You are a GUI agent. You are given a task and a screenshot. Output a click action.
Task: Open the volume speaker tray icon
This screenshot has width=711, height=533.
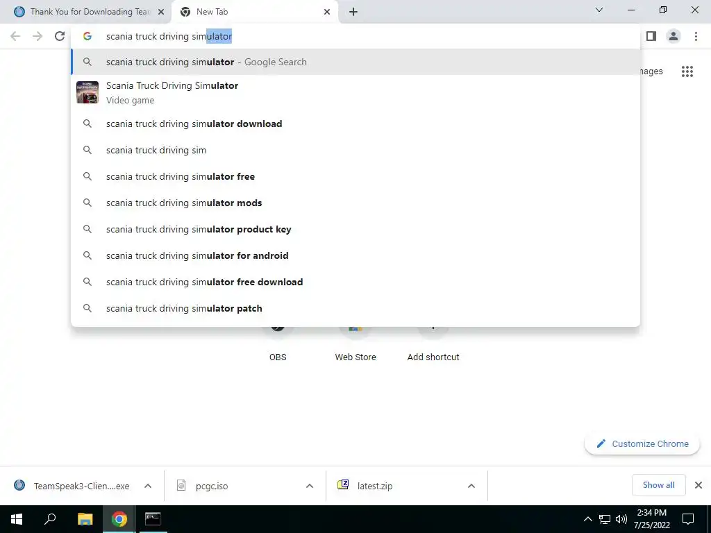coord(621,519)
